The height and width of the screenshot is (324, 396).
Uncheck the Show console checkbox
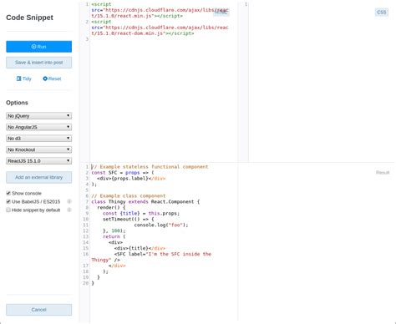tap(8, 193)
